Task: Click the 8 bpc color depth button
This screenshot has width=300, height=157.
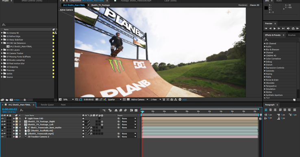Action: [17, 100]
